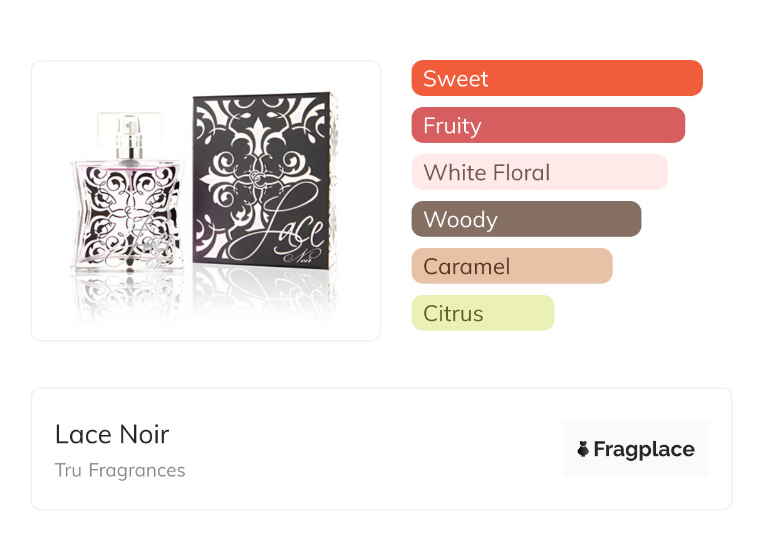Image resolution: width=763 pixels, height=541 pixels.
Task: Select the Woody accord bar
Action: [526, 219]
